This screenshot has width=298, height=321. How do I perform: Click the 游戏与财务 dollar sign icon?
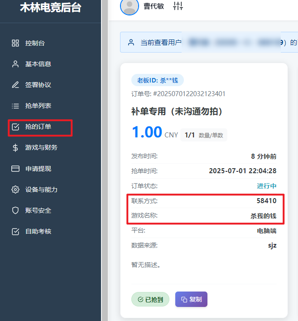click(15, 147)
